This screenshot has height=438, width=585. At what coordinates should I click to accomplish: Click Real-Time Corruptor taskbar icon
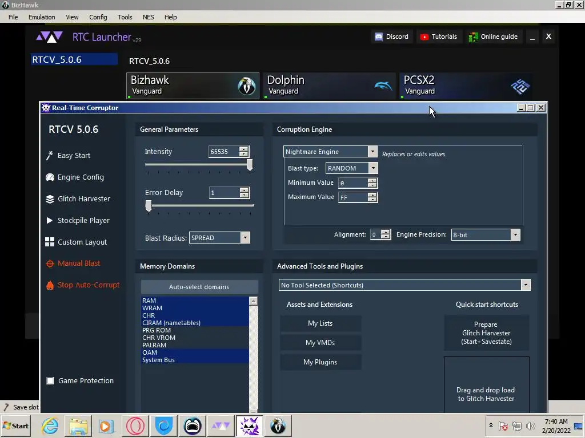point(249,425)
